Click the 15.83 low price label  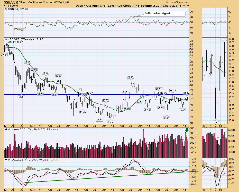click(x=127, y=109)
